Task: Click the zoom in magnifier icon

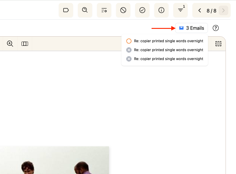Action: 10,44
